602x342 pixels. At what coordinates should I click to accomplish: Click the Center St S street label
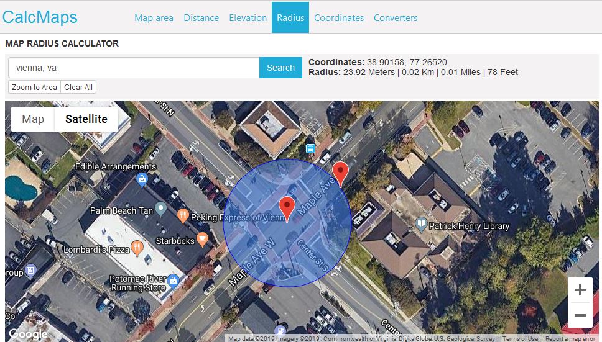pyautogui.click(x=313, y=256)
